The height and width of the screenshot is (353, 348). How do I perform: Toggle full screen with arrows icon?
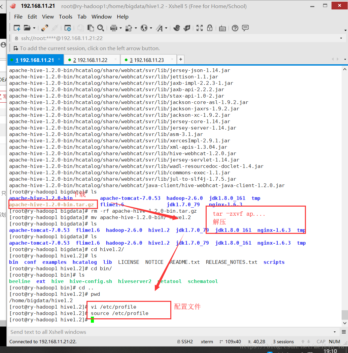click(x=200, y=28)
